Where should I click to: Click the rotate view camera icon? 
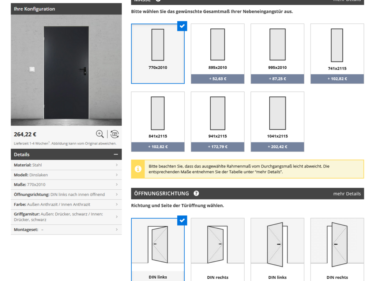coord(115,134)
